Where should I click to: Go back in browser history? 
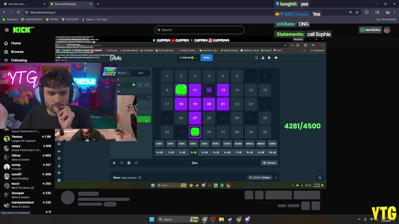4,12
